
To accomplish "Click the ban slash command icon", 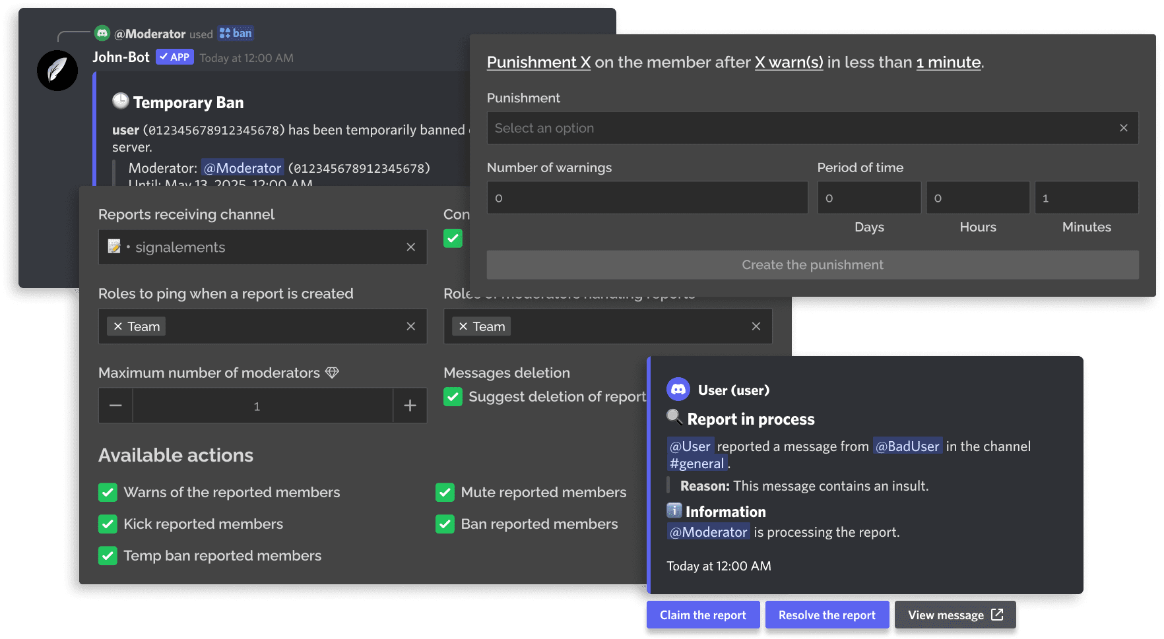I will tap(225, 34).
